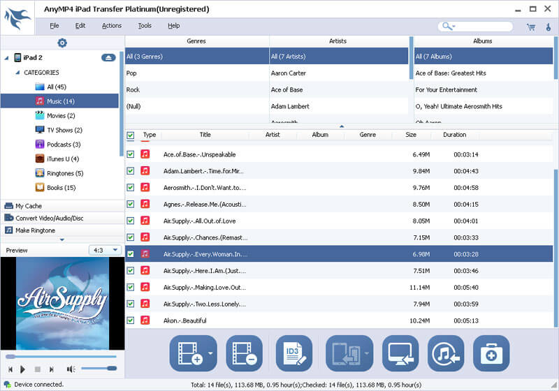This screenshot has width=559, height=391.
Task: Click the register key icon
Action: 549,27
